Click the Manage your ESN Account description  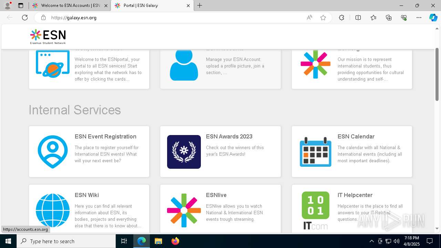tap(235, 66)
